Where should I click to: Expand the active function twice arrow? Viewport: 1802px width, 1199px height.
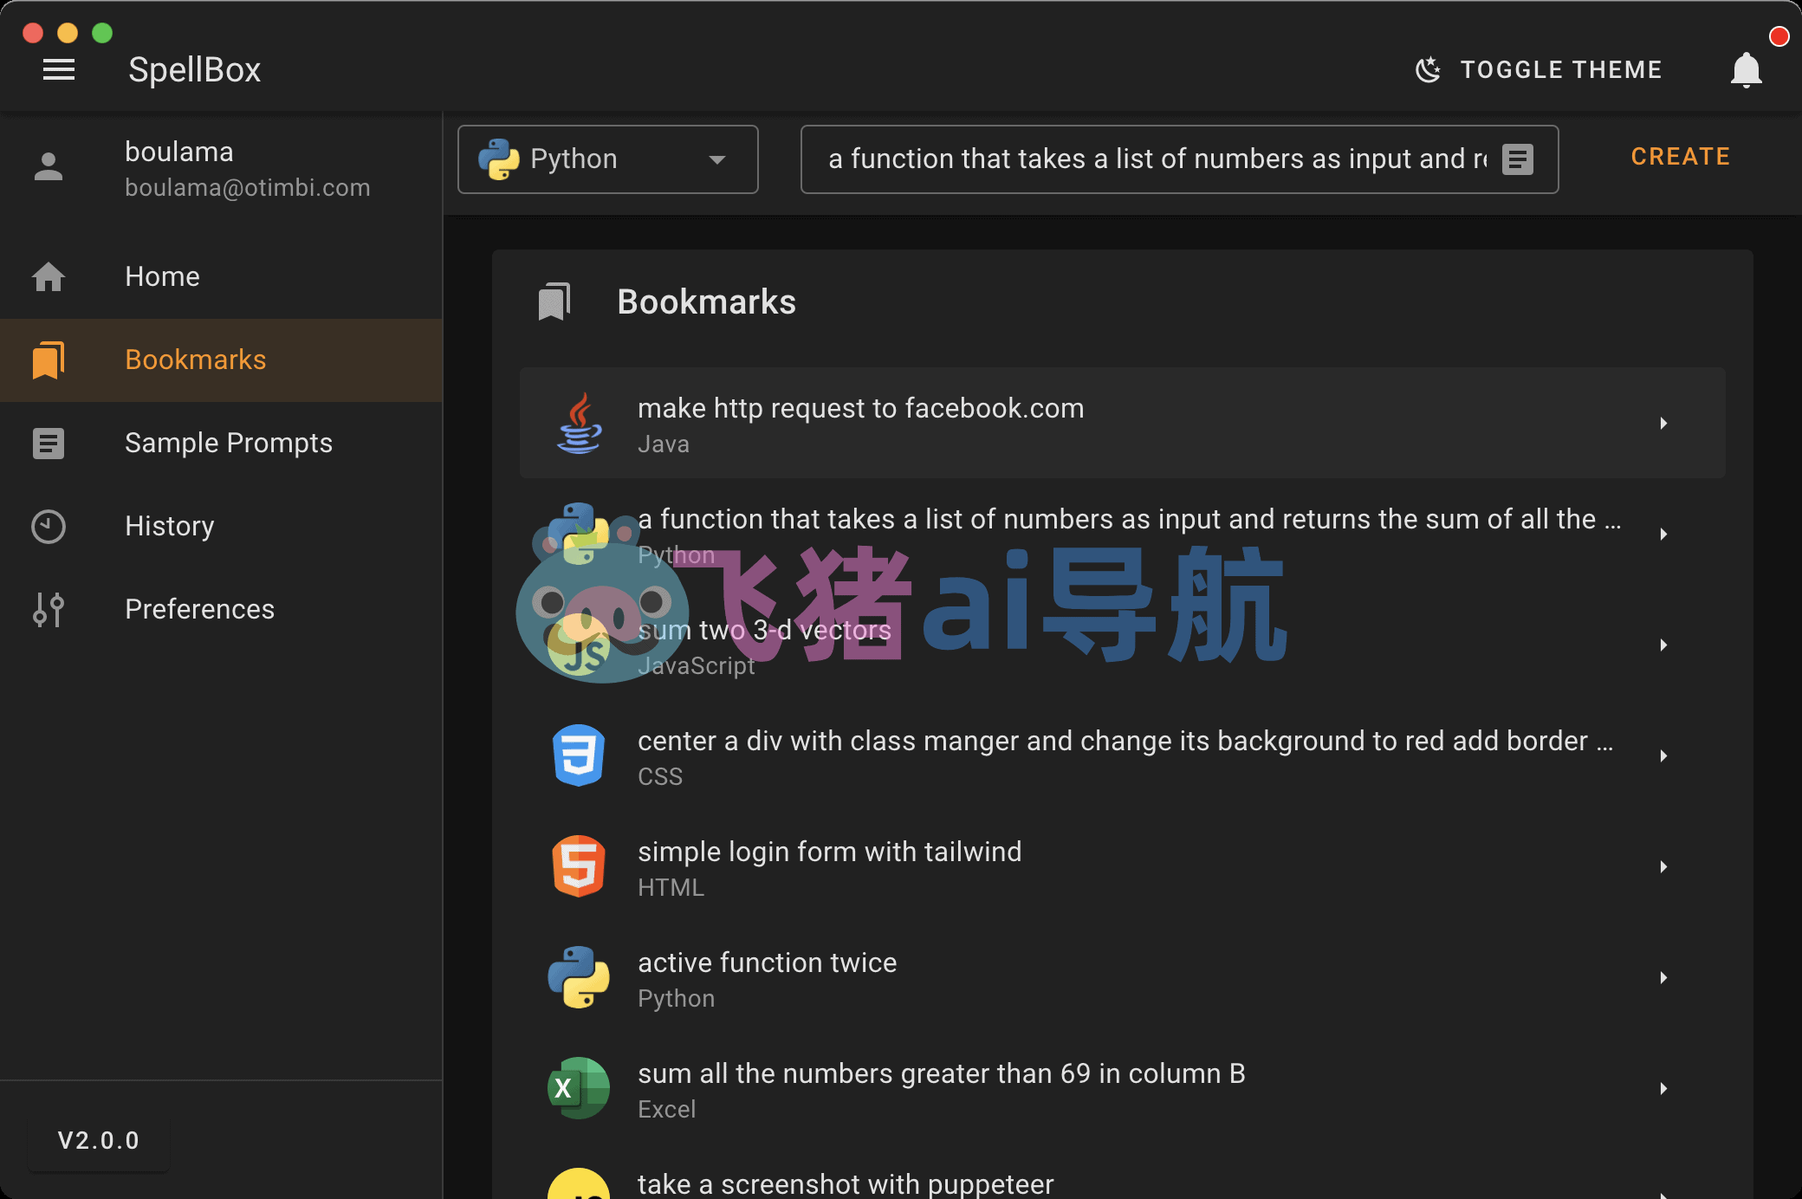pos(1663,977)
